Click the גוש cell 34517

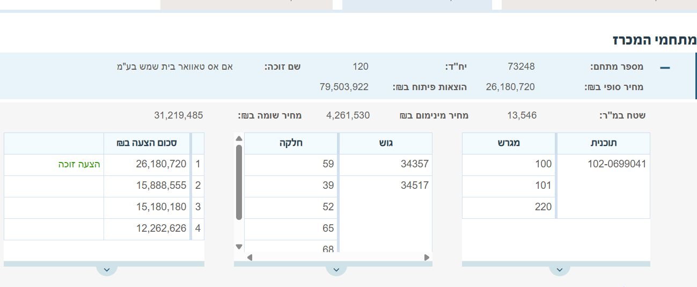pyautogui.click(x=414, y=186)
